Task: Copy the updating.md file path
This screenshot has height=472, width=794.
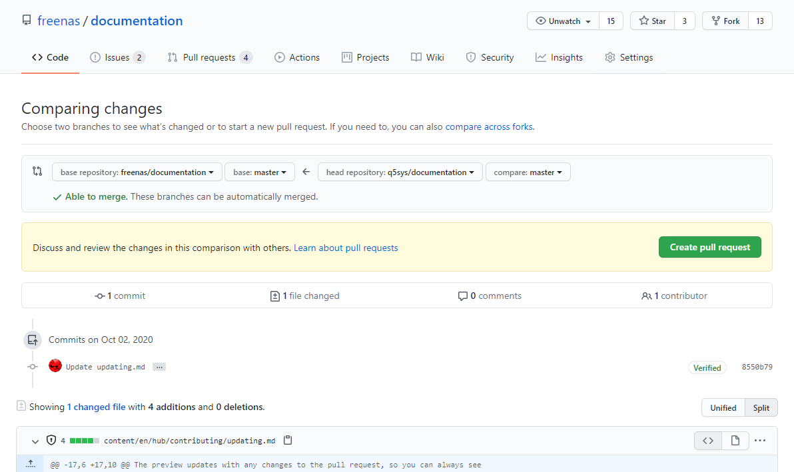Action: 288,441
